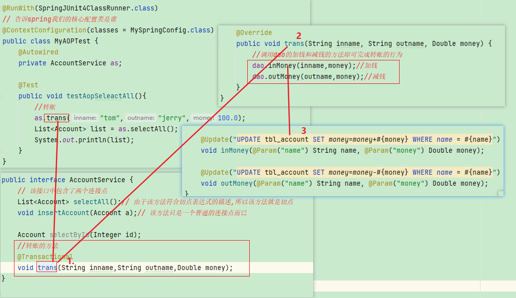Click the 'inname:' parameter hint
The image size is (516, 298).
[85, 118]
